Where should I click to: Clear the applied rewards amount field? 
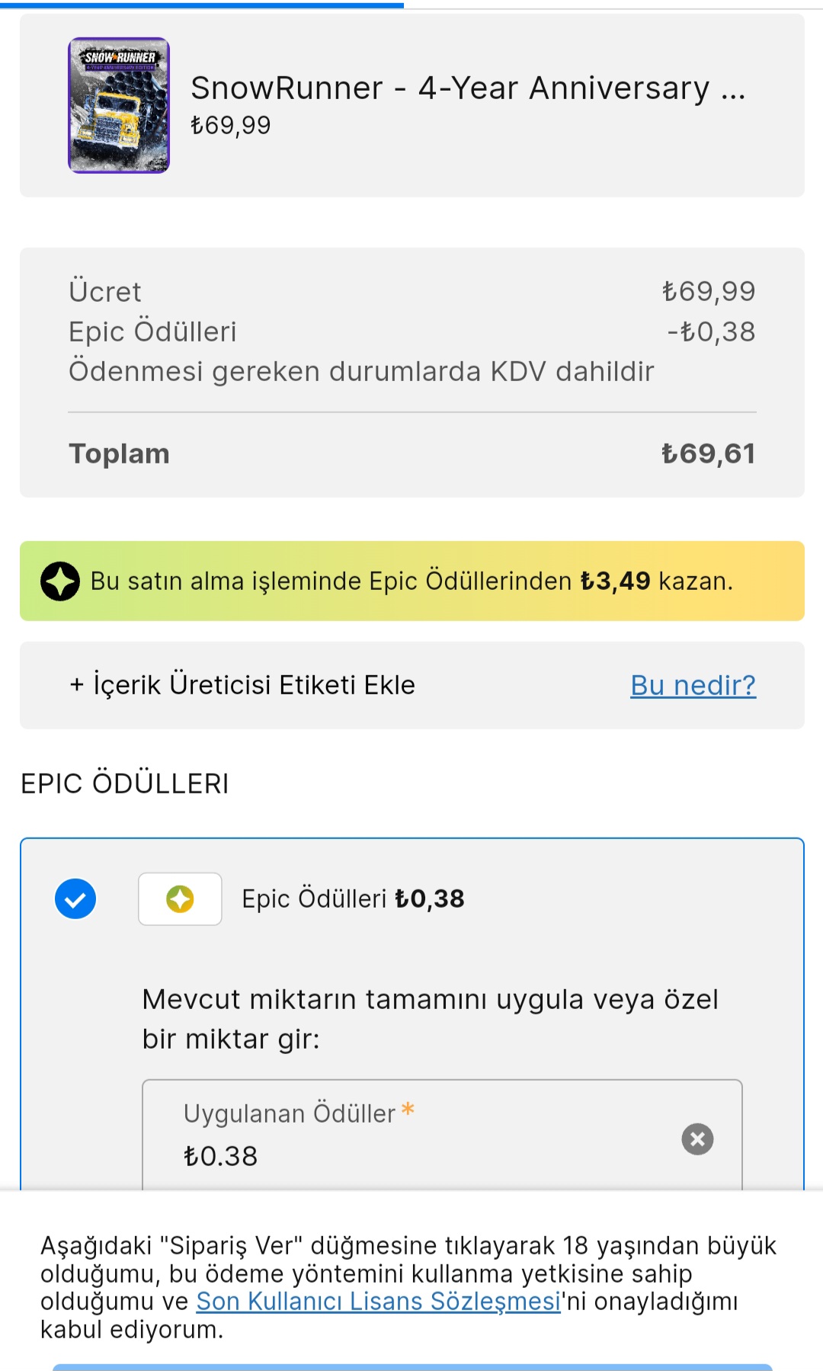tap(697, 1139)
